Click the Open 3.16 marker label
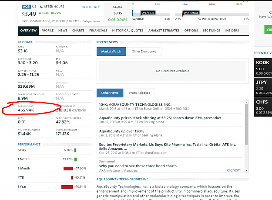The image size is (272, 200). pyautogui.click(x=148, y=13)
